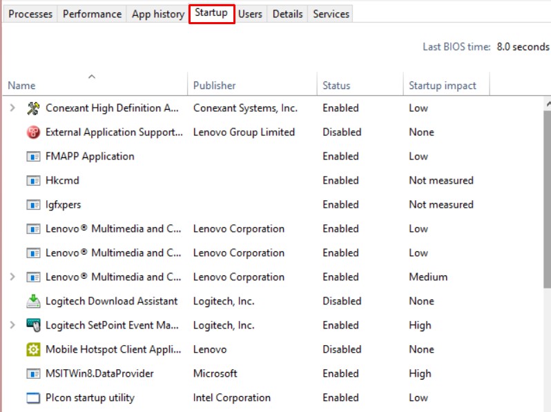Expand the Logitech SetPoint Event Manager entry
551x412 pixels.
pyautogui.click(x=12, y=325)
